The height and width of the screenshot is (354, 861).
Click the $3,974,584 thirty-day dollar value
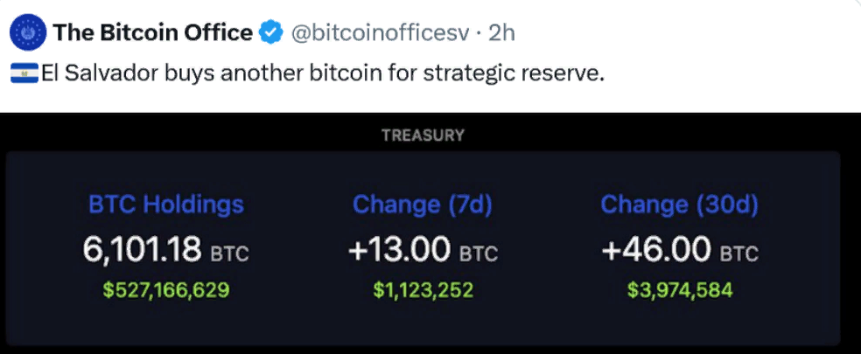680,290
